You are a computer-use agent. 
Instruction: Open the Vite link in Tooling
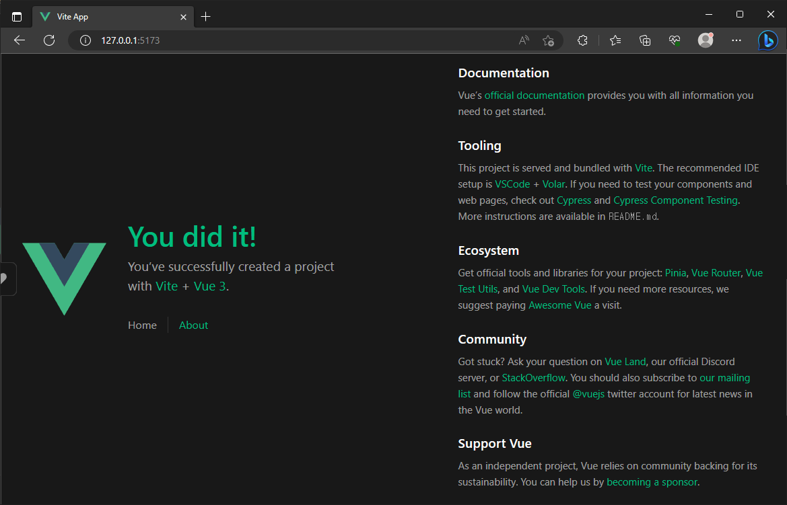click(644, 168)
